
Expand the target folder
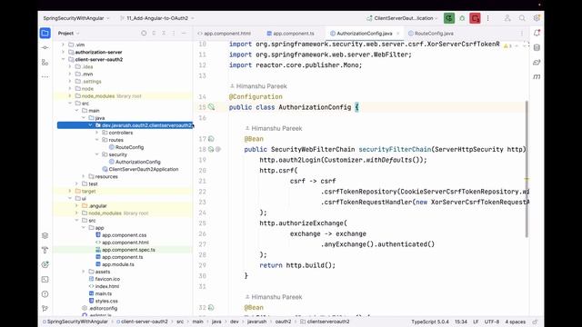point(70,191)
